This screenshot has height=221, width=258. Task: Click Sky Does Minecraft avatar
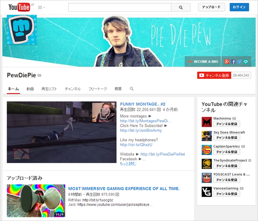click(206, 136)
